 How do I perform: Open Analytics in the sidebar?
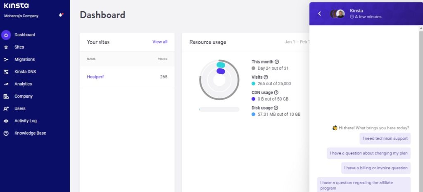click(23, 84)
